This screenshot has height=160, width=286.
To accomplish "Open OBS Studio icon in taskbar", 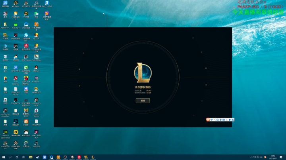I will click(65, 157).
